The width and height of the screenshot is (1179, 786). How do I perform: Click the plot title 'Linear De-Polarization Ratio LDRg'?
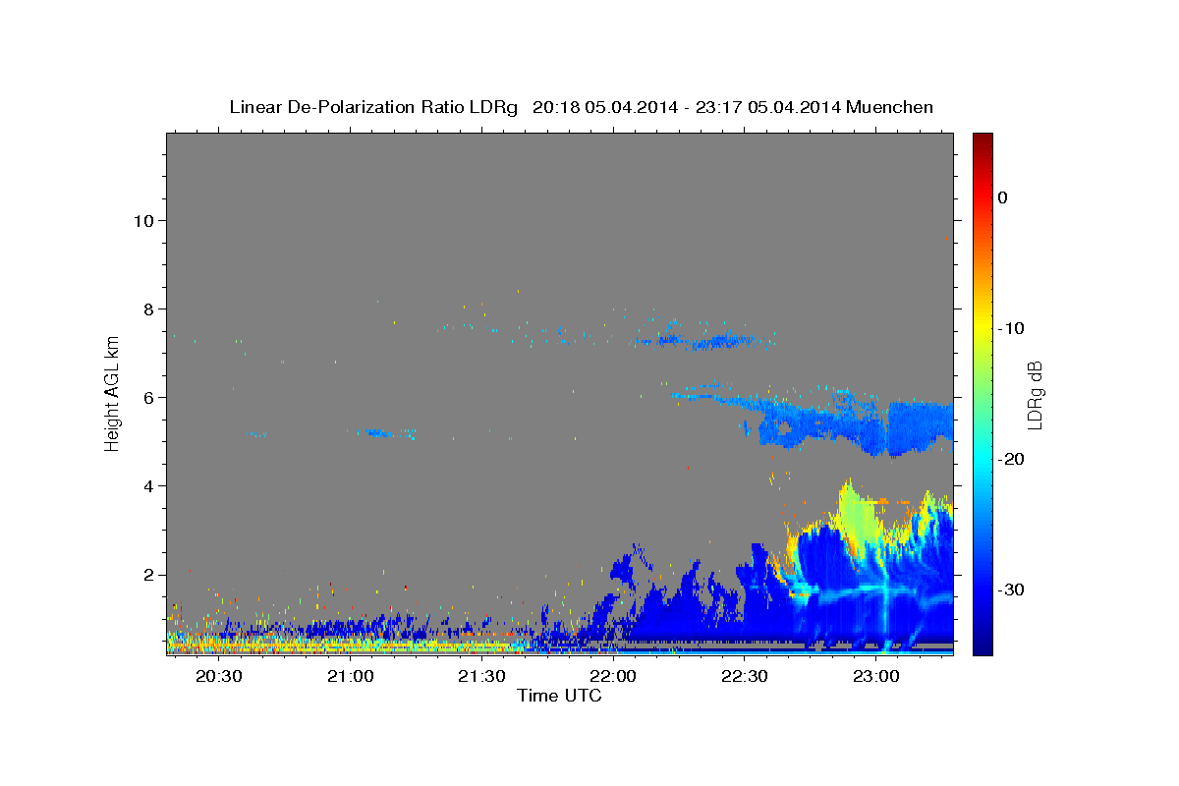pyautogui.click(x=373, y=107)
